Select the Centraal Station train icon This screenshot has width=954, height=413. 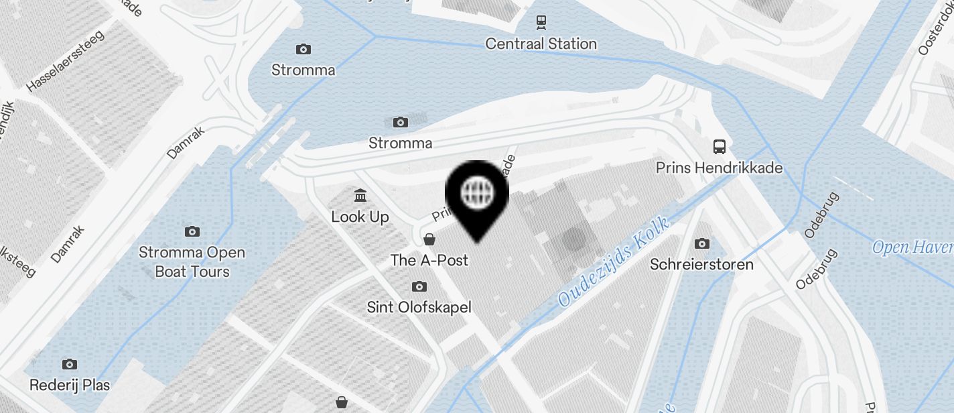point(541,23)
